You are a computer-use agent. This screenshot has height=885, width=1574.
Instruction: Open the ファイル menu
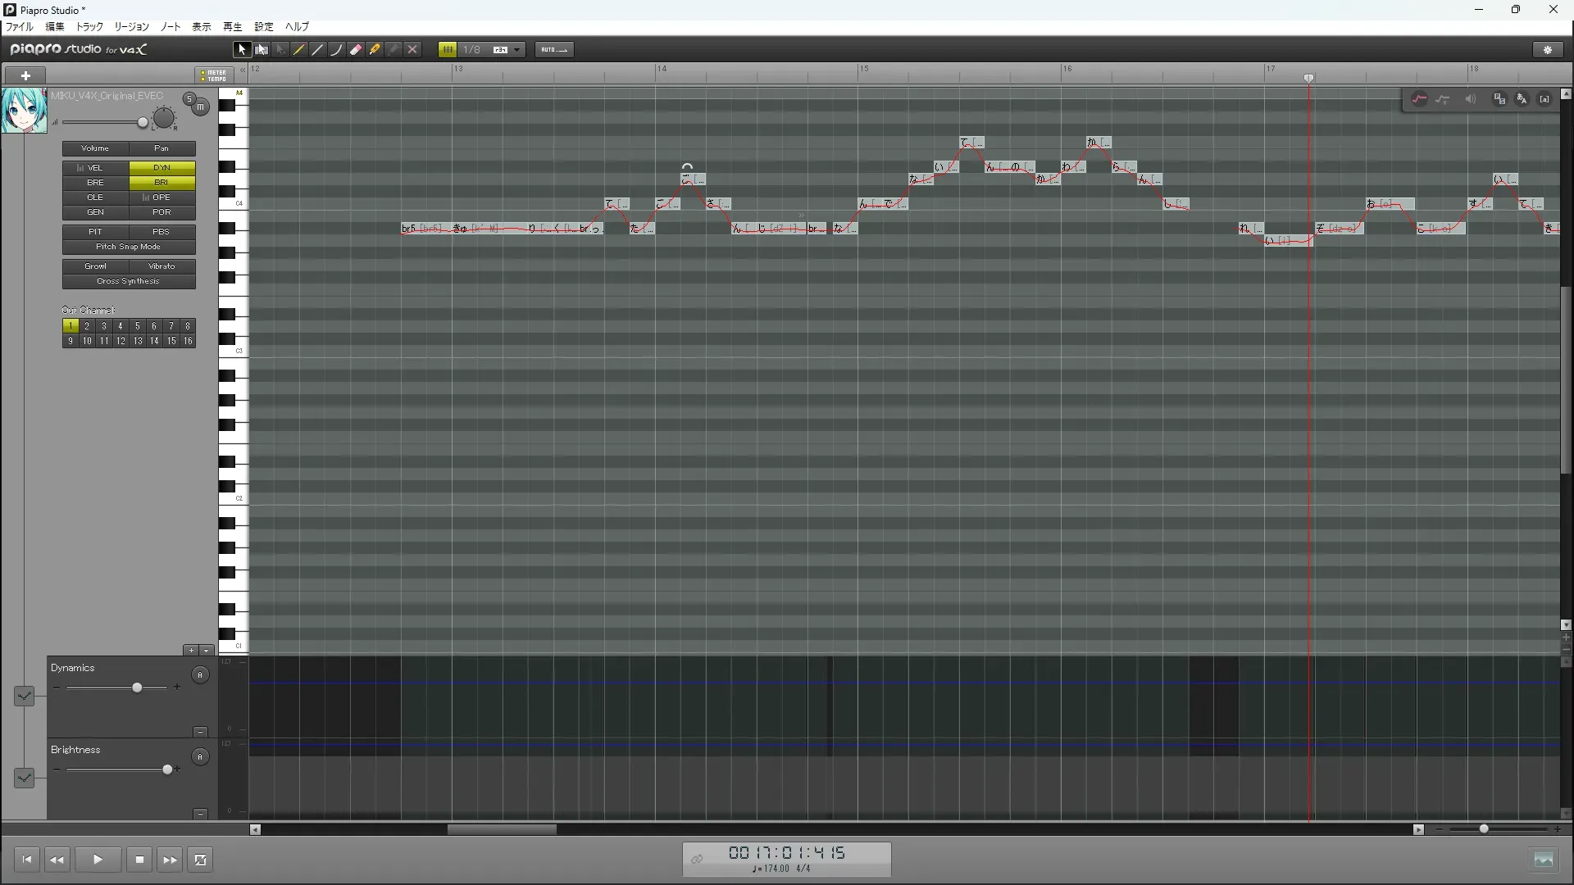20,27
